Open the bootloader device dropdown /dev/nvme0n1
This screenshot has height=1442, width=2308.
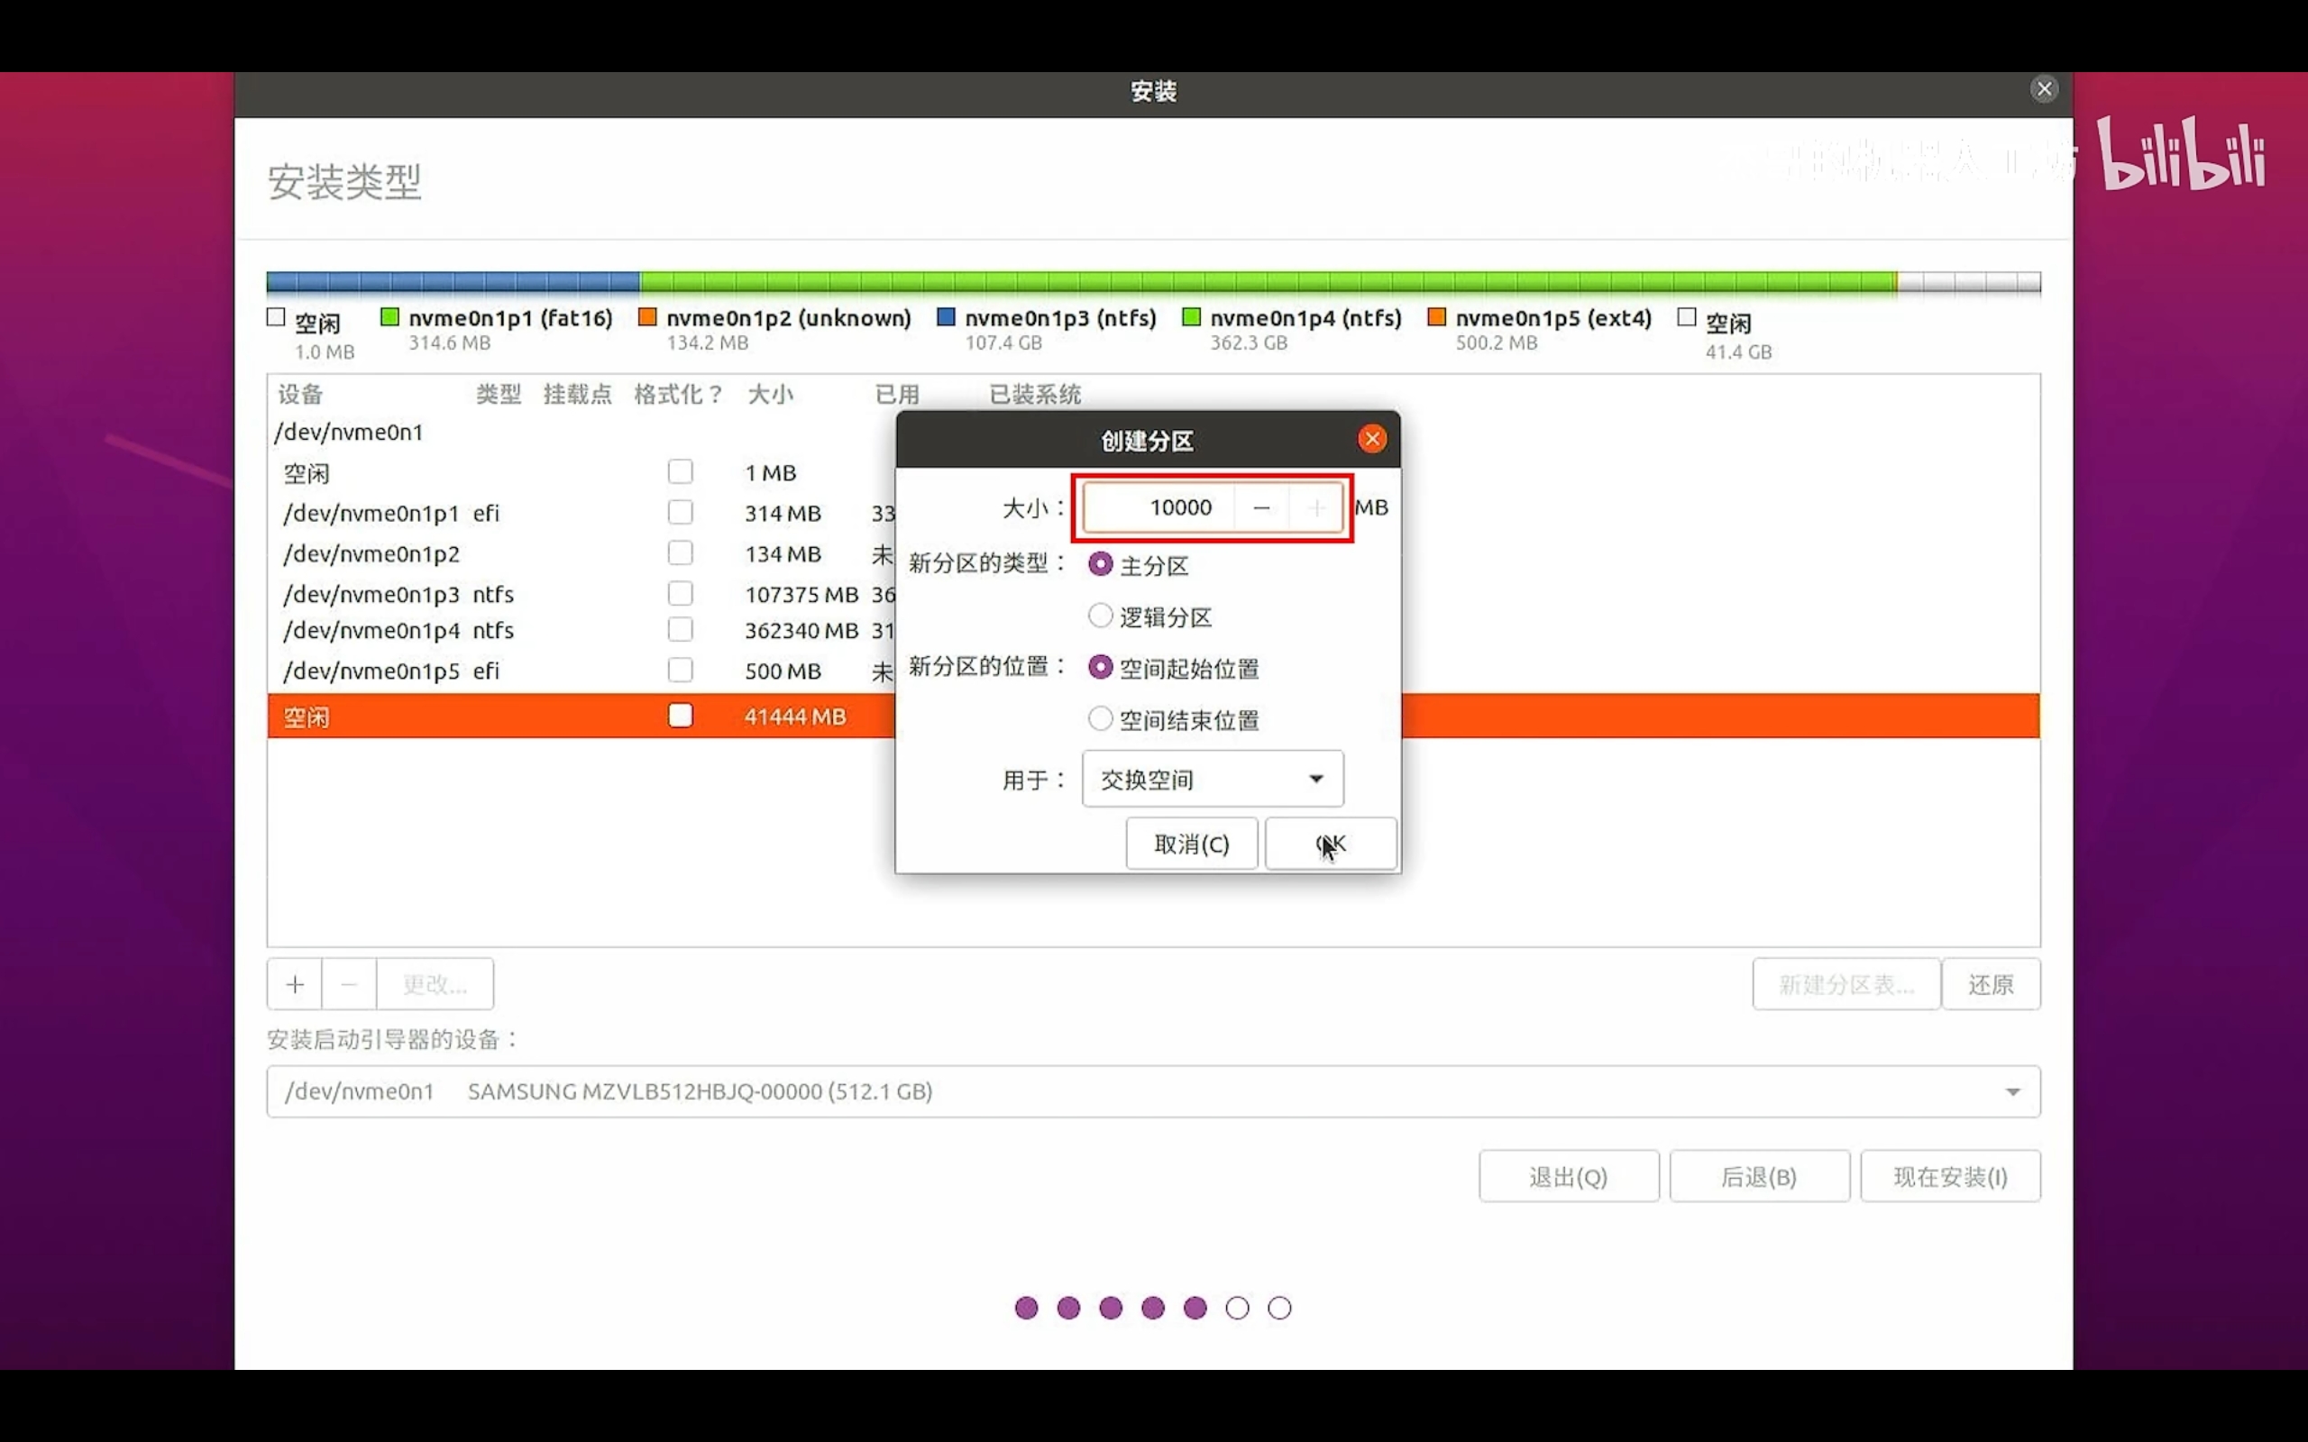(1153, 1091)
